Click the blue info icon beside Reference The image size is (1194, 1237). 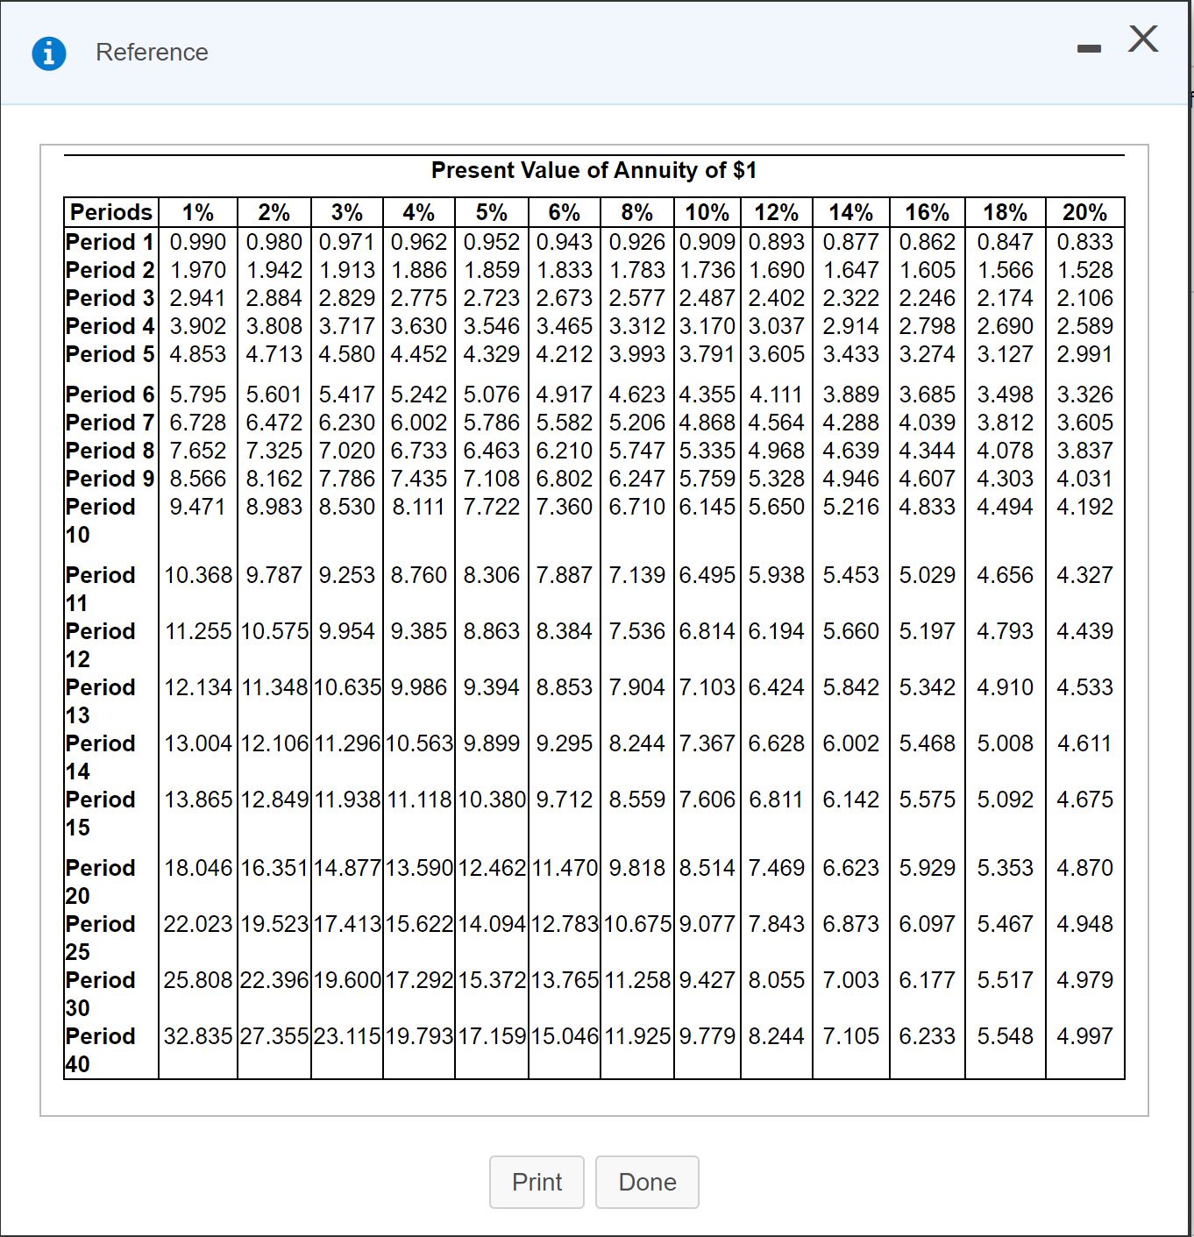click(x=49, y=53)
